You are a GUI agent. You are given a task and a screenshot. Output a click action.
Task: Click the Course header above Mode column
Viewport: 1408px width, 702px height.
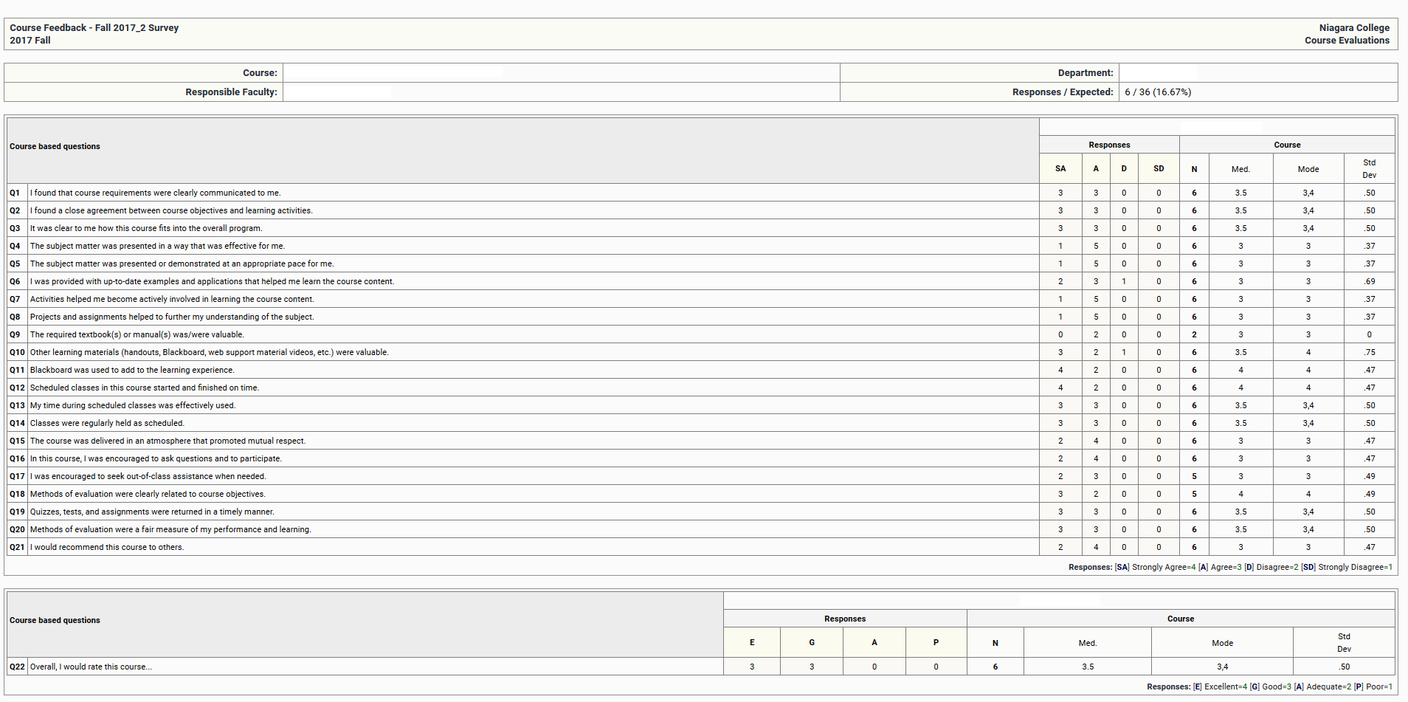(1287, 145)
